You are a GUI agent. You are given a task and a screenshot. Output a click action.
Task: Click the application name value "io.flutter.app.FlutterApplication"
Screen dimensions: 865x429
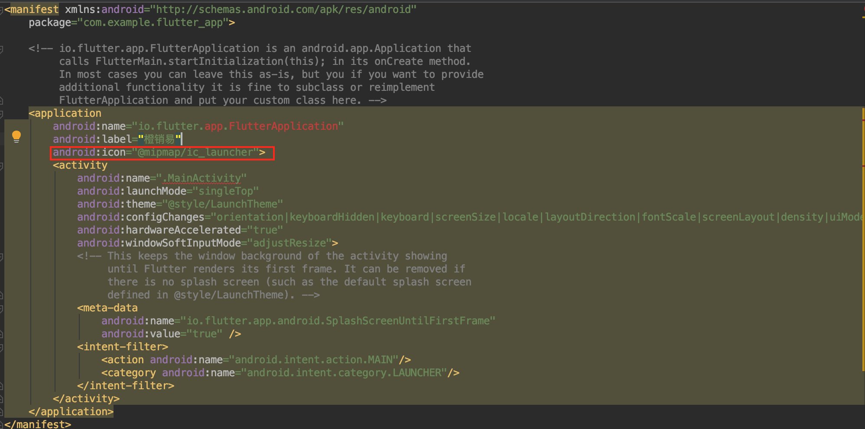(238, 126)
